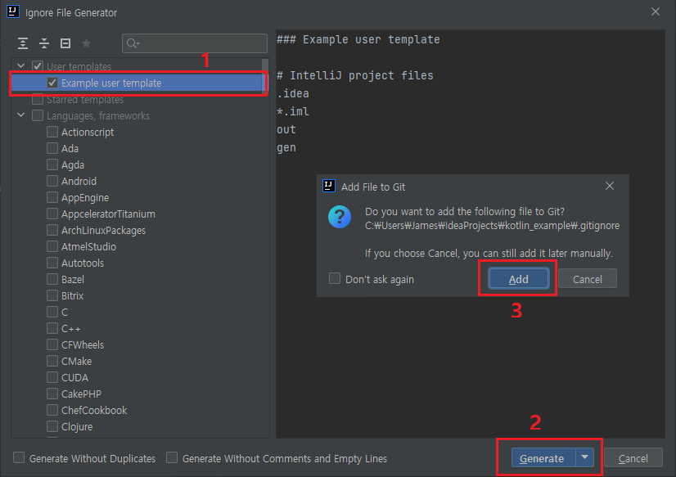Viewport: 676px width, 477px height.
Task: Click the deselect all templates icon
Action: click(65, 43)
